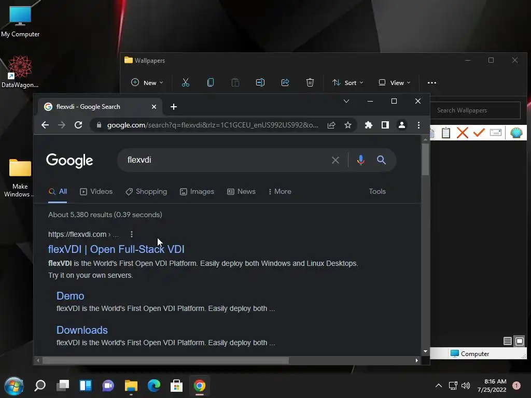This screenshot has width=531, height=398.
Task: Open the Chrome Extensions puzzle icon
Action: pos(369,125)
